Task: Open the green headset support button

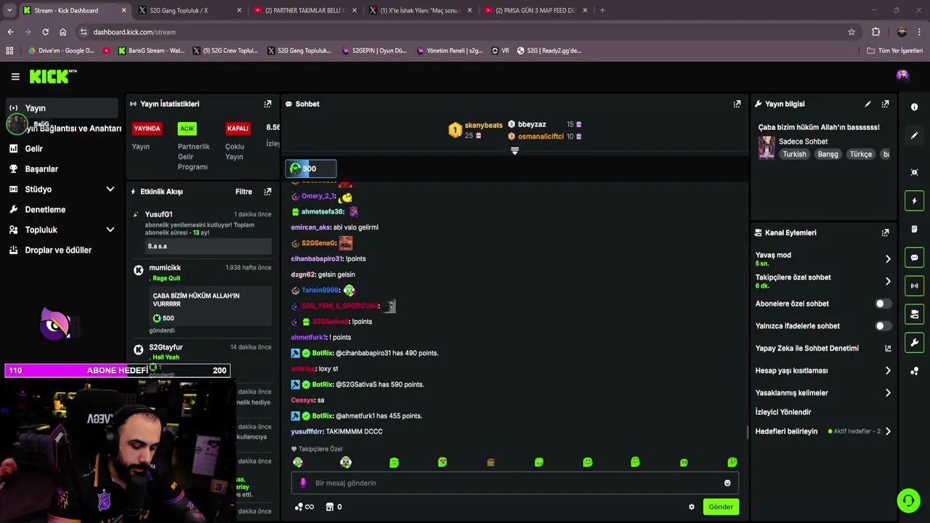Action: (x=907, y=500)
